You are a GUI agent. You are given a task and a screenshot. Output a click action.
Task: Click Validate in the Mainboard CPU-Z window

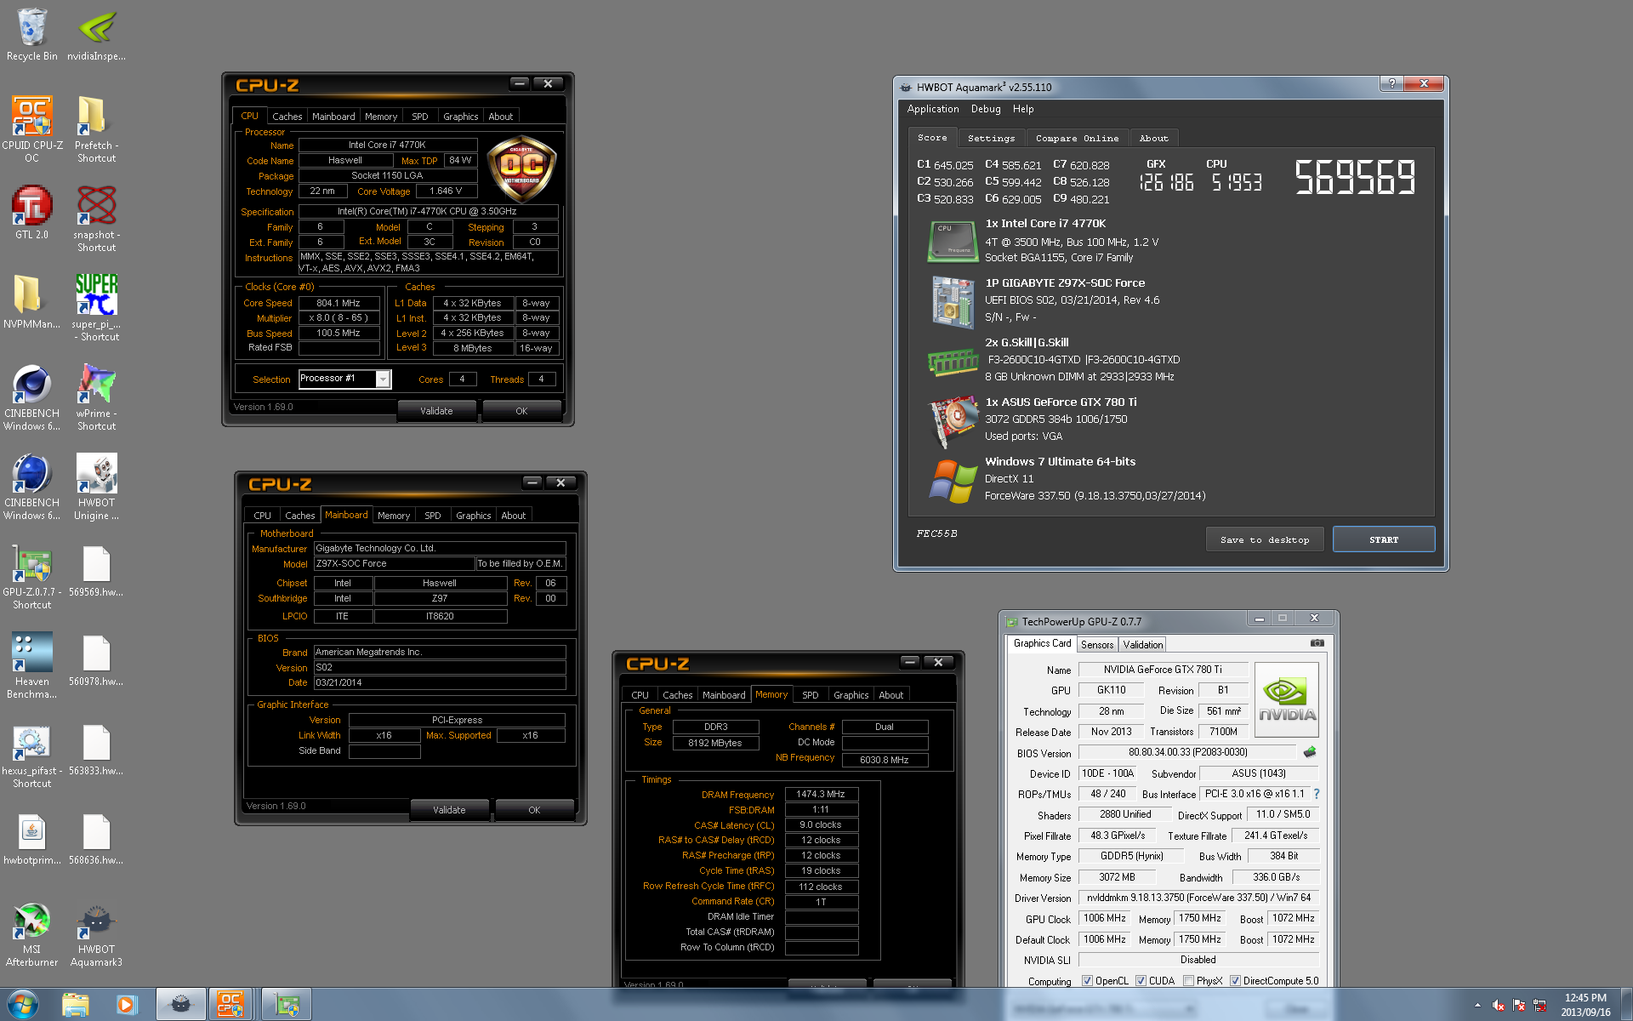pyautogui.click(x=449, y=810)
